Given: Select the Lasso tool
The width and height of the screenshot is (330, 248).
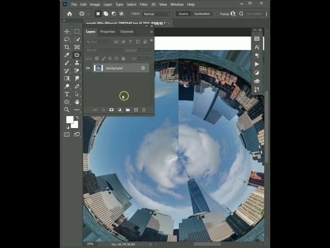Looking at the screenshot, I should tap(67, 39).
